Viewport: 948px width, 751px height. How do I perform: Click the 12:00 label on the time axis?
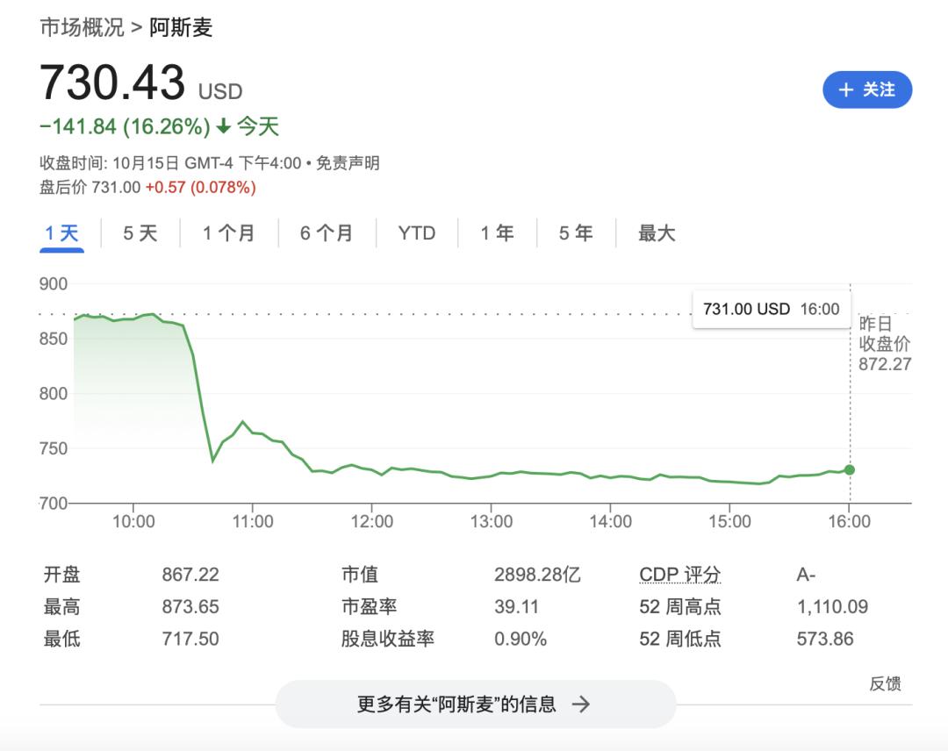(x=372, y=521)
